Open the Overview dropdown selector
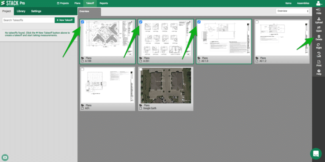 (x=292, y=11)
